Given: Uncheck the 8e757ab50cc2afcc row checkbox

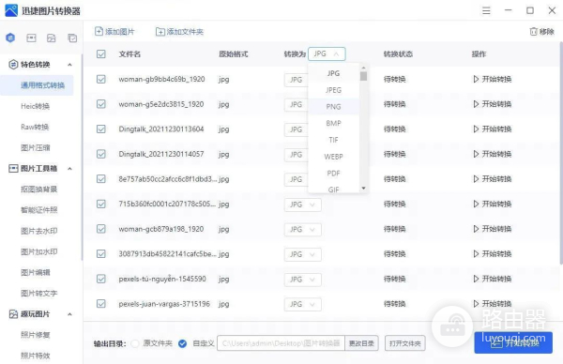Looking at the screenshot, I should click(101, 179).
